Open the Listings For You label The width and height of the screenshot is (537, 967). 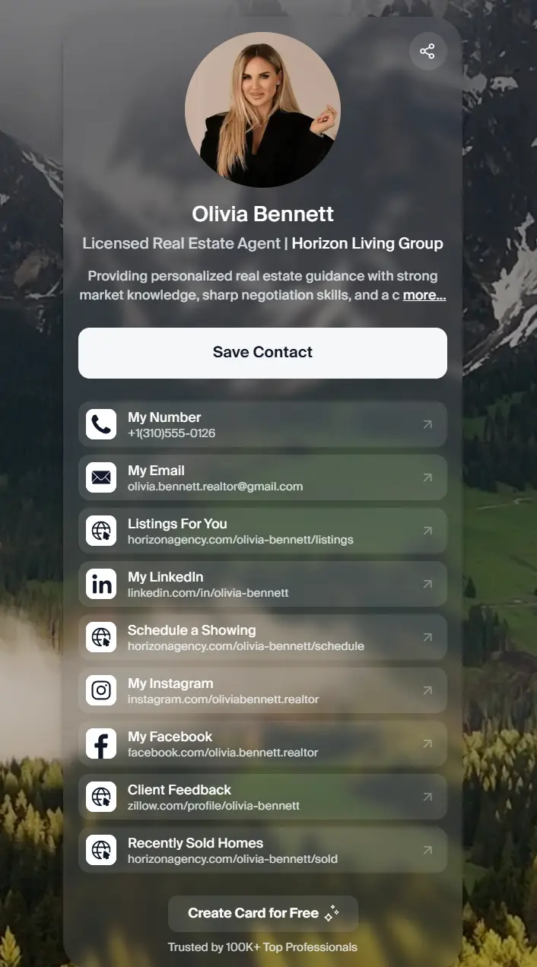point(177,524)
